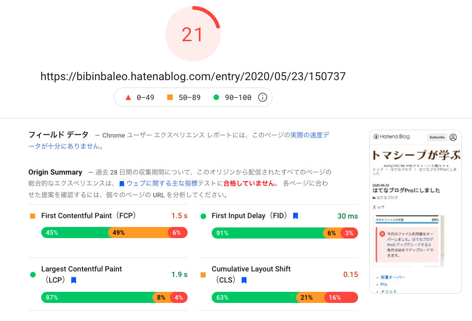
Task: Click the 容量オーバー link in the preview
Action: pyautogui.click(x=393, y=277)
